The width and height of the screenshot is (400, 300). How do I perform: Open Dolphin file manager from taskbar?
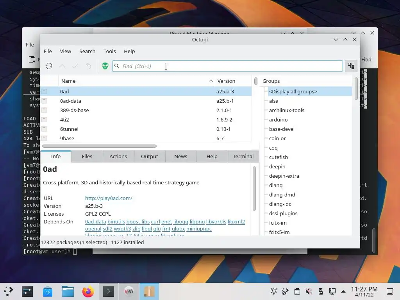(68, 291)
